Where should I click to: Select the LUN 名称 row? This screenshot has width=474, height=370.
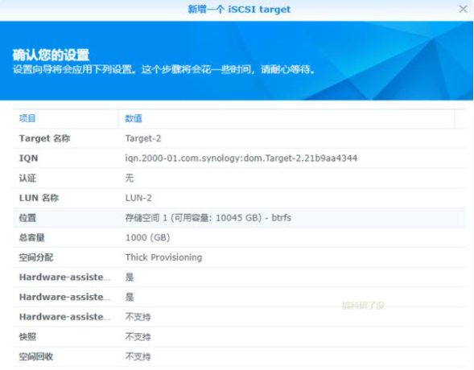tap(239, 198)
